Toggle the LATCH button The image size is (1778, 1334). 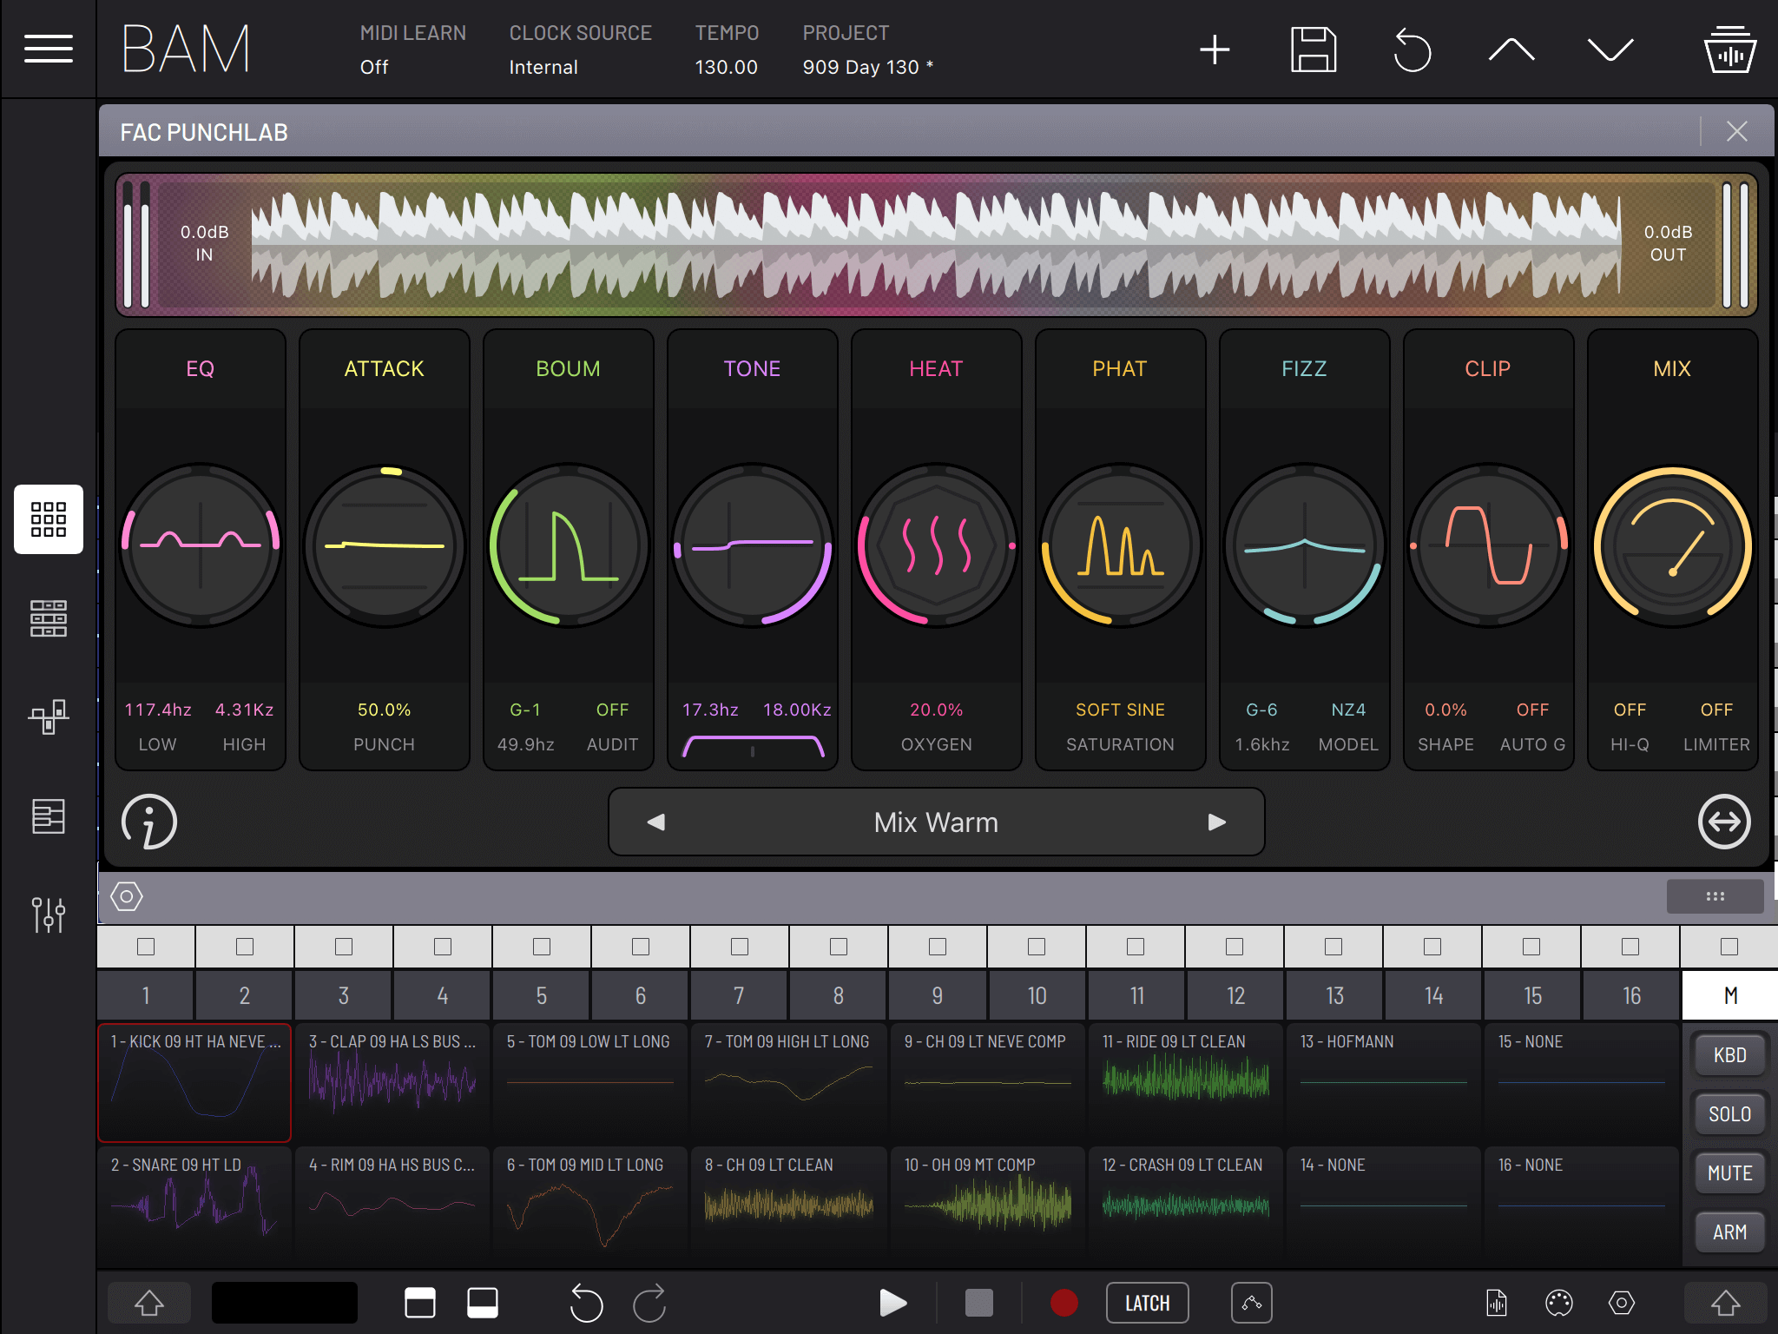[1147, 1303]
